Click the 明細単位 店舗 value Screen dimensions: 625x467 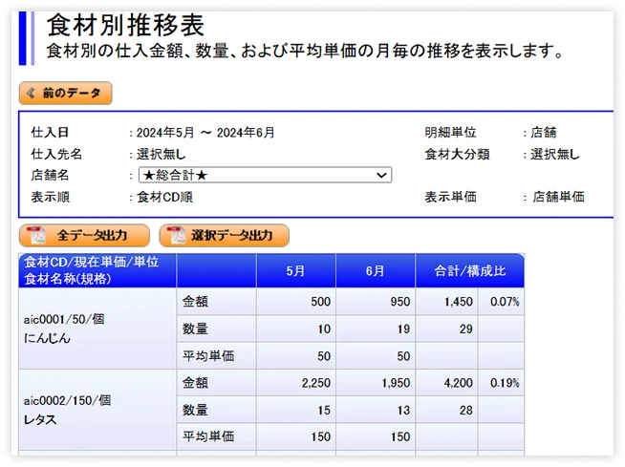click(x=543, y=133)
